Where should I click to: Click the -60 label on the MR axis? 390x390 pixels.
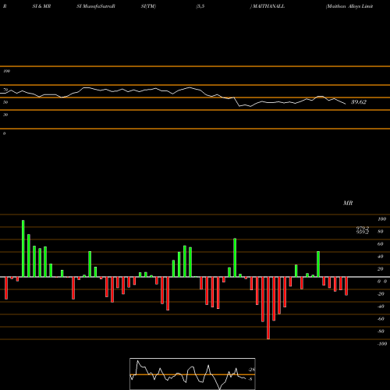381,319
